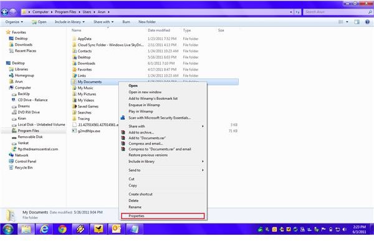Click the refresh button beside address bar
374x241 pixels.
tap(297, 12)
